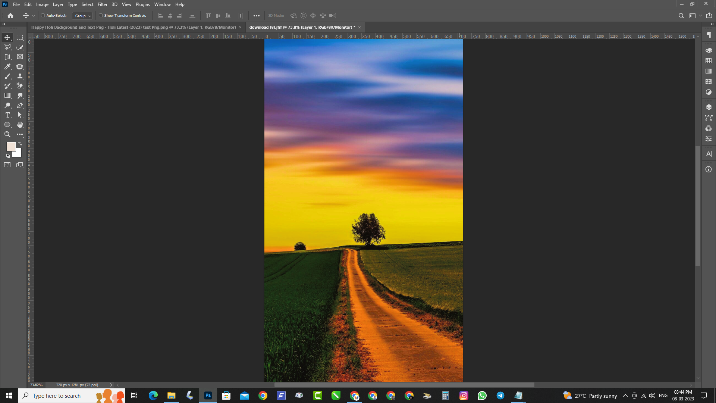Viewport: 716px width, 403px height.
Task: Select the Rectangular Marquee tool
Action: [x=20, y=37]
